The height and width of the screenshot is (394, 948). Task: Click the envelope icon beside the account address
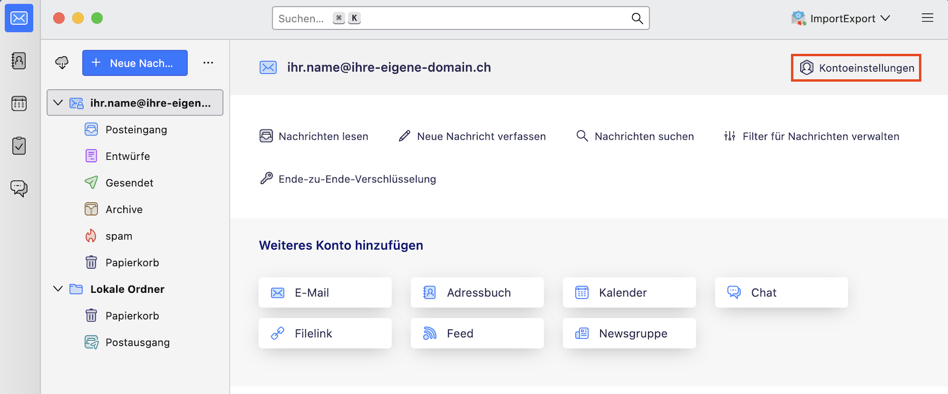[x=268, y=67]
